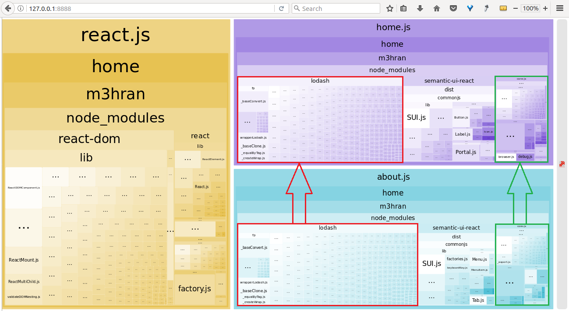Open the site information icon in address bar
The width and height of the screenshot is (569, 311).
(x=21, y=8)
